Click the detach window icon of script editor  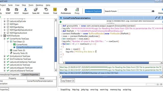[x=156, y=18]
